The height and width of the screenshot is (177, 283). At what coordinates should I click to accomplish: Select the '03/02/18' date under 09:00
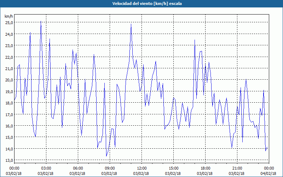point(109,173)
